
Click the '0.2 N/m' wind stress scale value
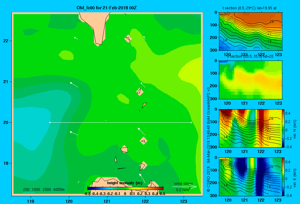(183, 190)
